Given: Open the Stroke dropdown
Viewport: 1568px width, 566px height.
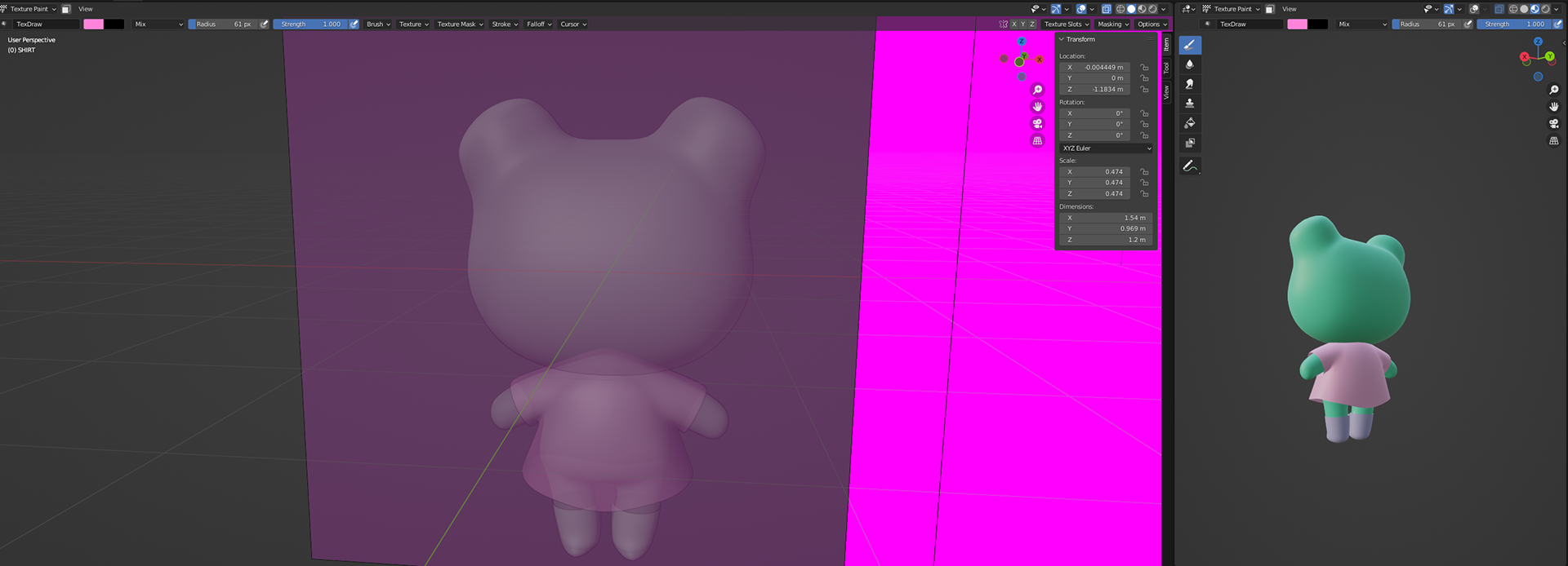Looking at the screenshot, I should pos(505,24).
